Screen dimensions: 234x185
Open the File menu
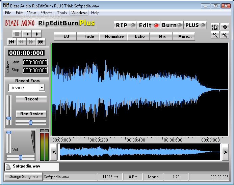tap(8, 13)
